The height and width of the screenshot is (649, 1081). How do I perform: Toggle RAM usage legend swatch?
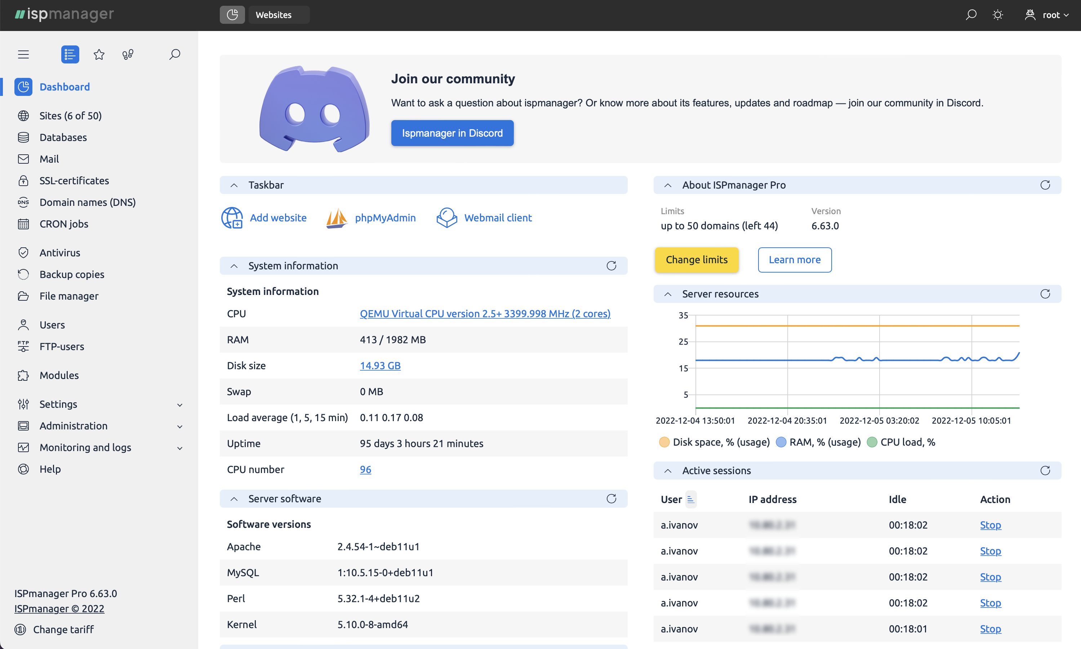point(781,442)
